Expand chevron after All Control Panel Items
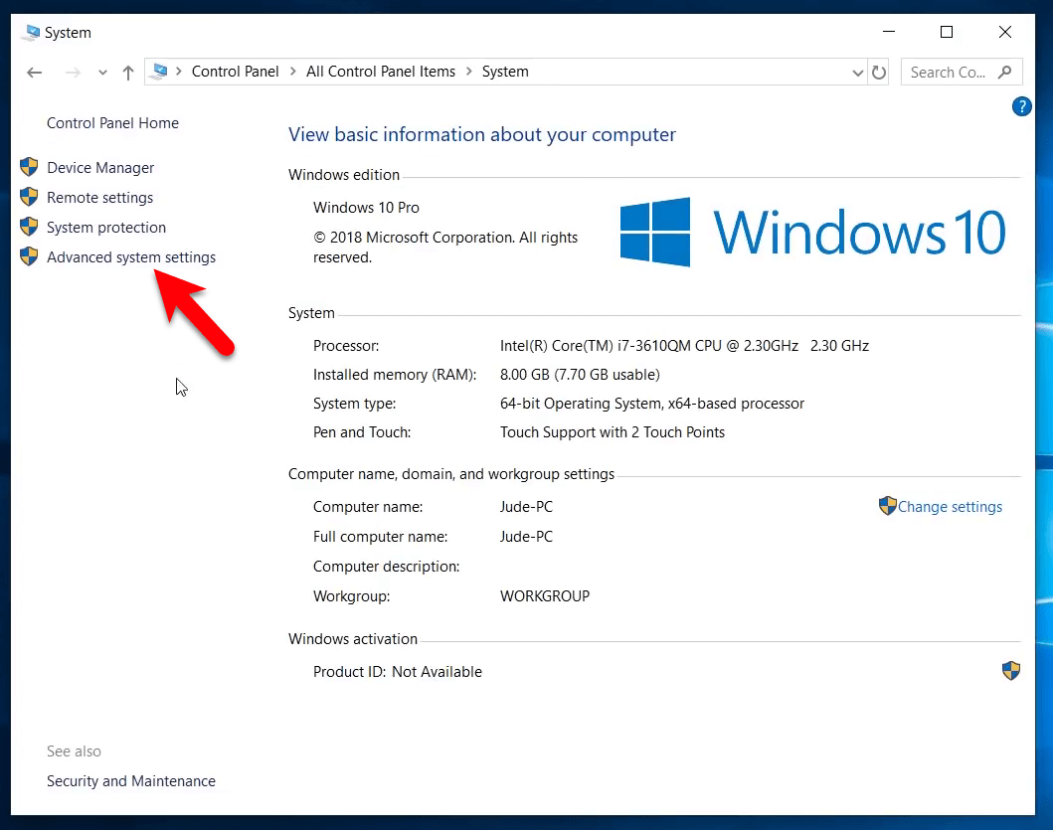This screenshot has height=830, width=1053. point(468,72)
